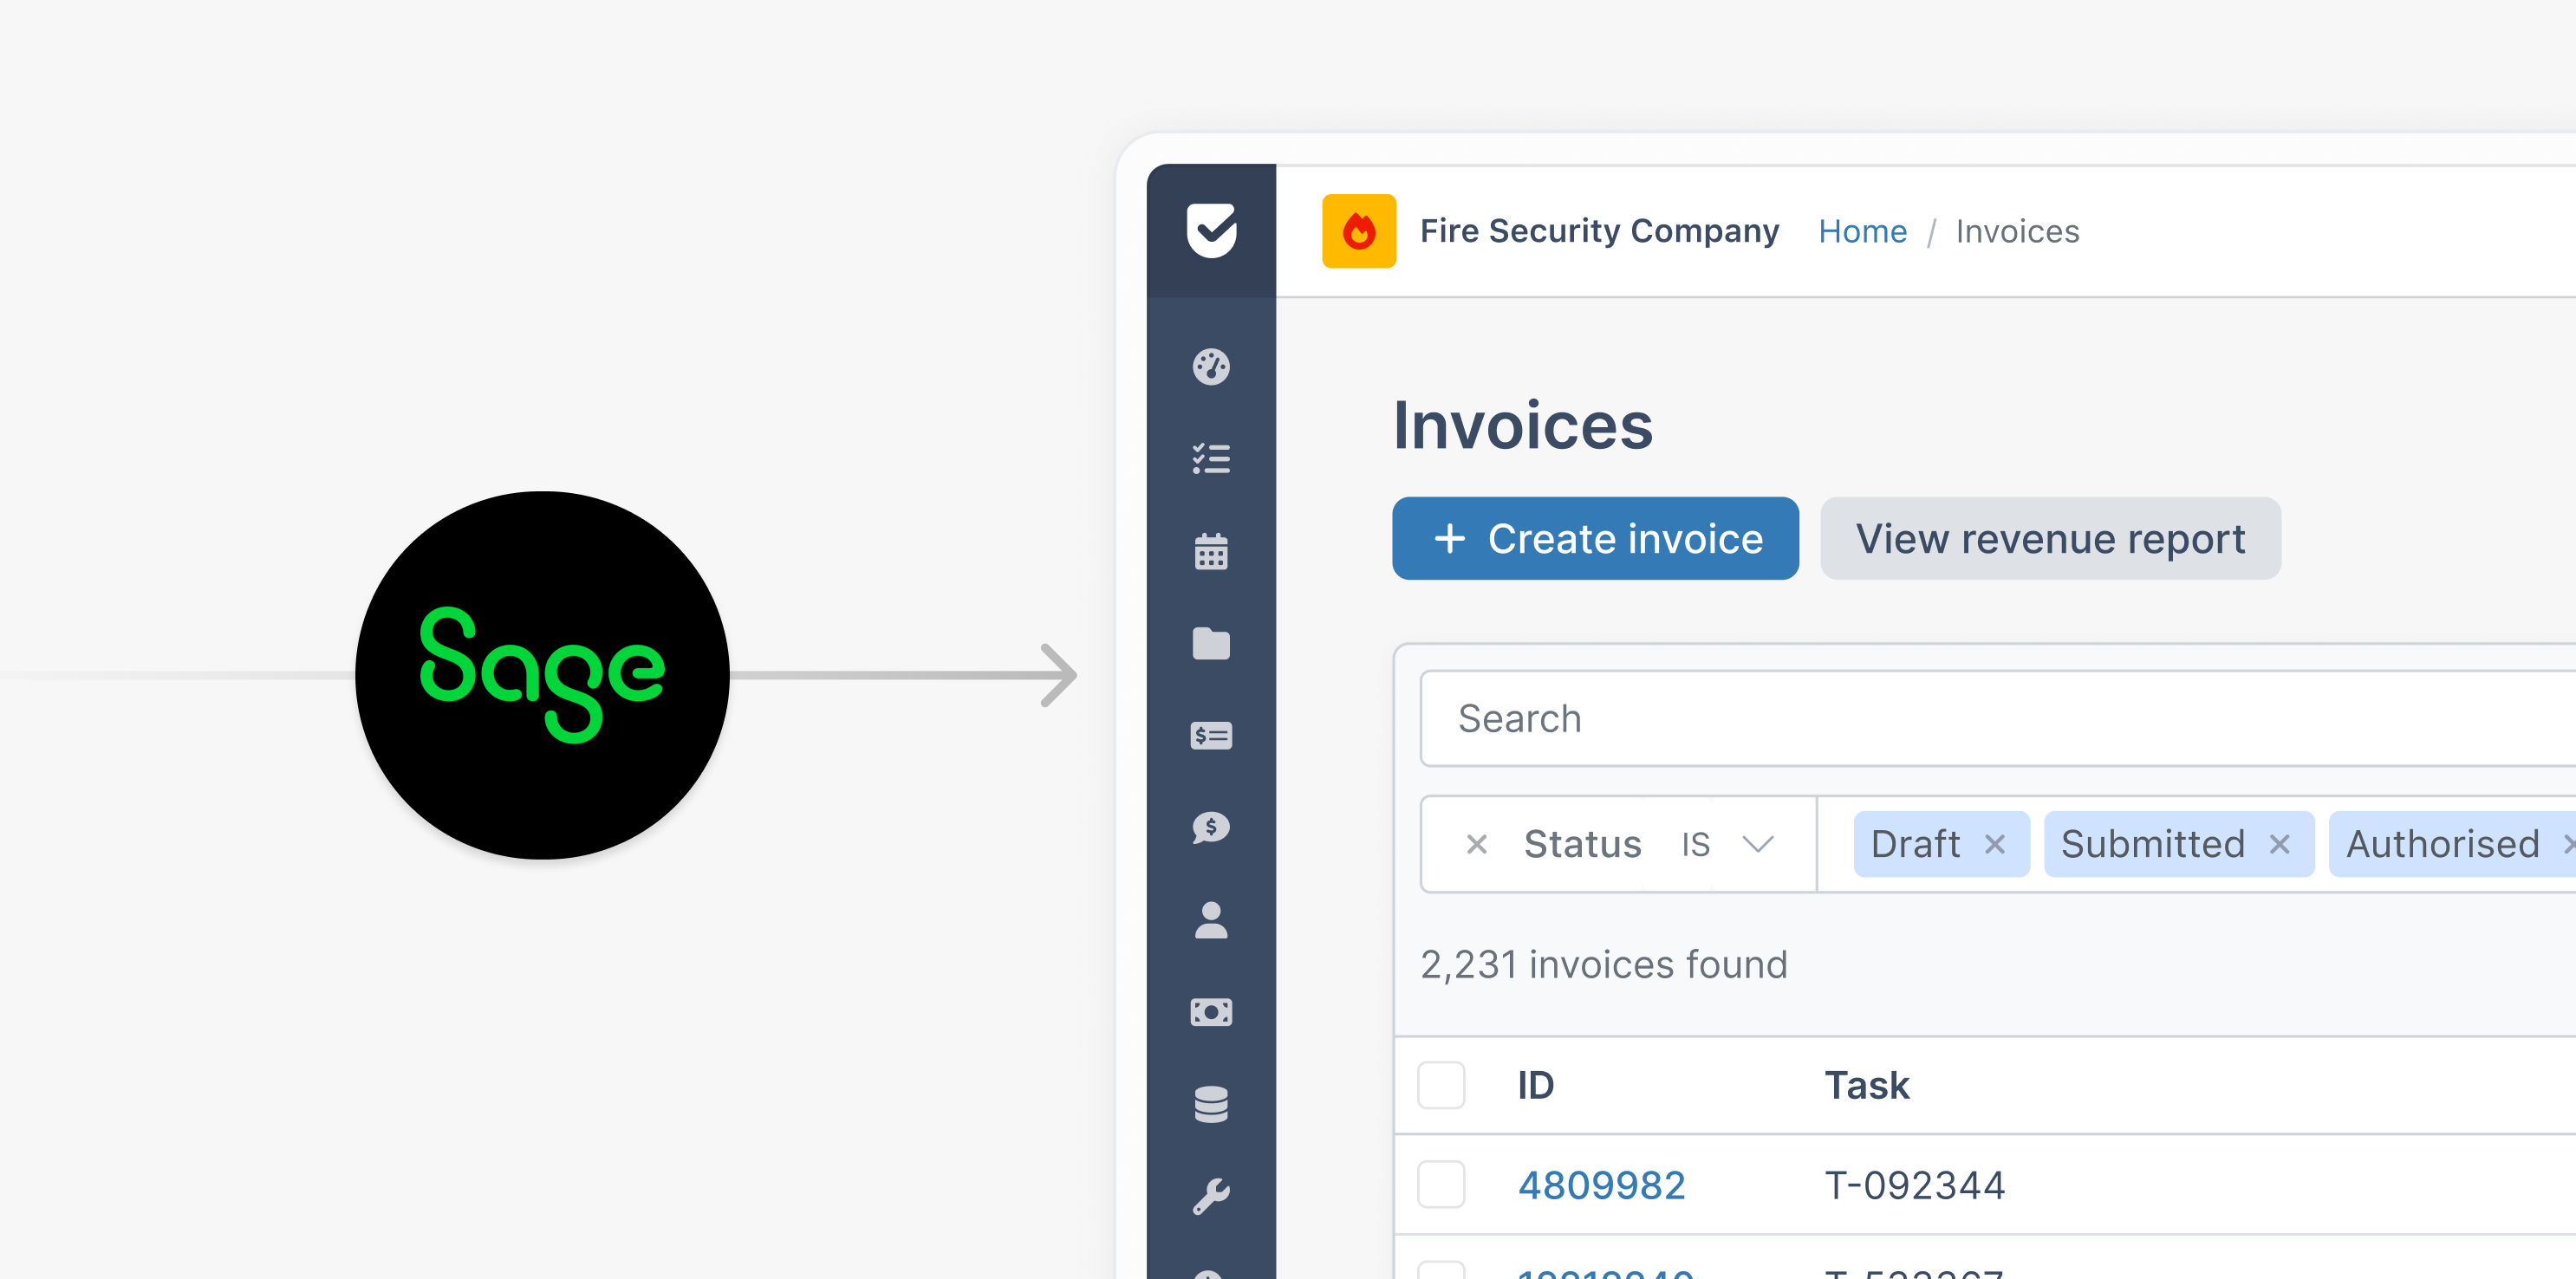Screen dimensions: 2576x1279
Task: Open the wrench tools sidebar icon
Action: coord(1211,1196)
